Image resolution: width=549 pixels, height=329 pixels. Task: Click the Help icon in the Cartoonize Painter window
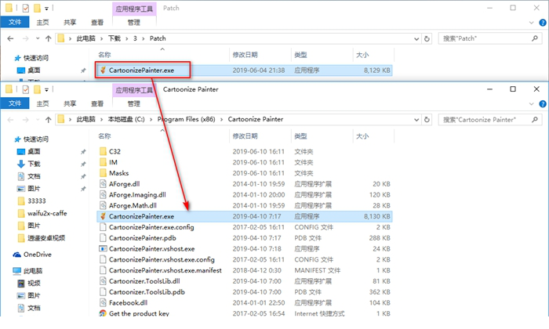(542, 103)
